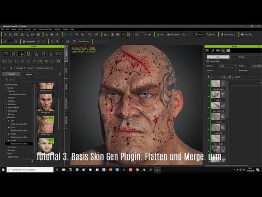Select the Bloody Chest thumbnail

pos(45,86)
